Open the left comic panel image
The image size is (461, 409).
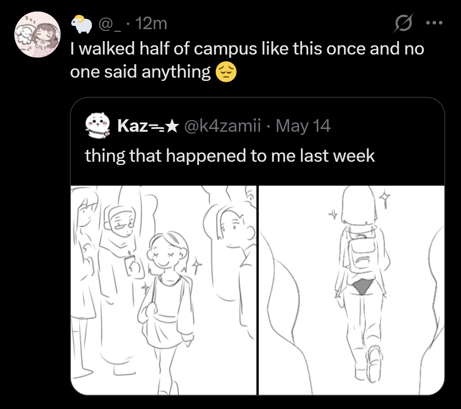pos(163,290)
